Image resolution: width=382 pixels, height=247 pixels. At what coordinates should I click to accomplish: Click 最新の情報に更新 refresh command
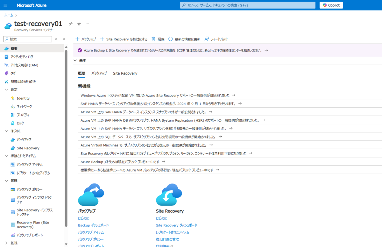(x=185, y=39)
